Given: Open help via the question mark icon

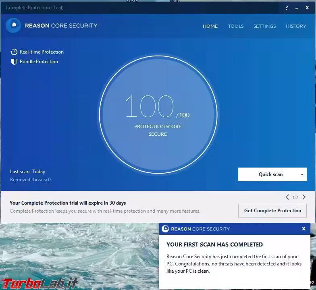Looking at the screenshot, I should [x=287, y=8].
